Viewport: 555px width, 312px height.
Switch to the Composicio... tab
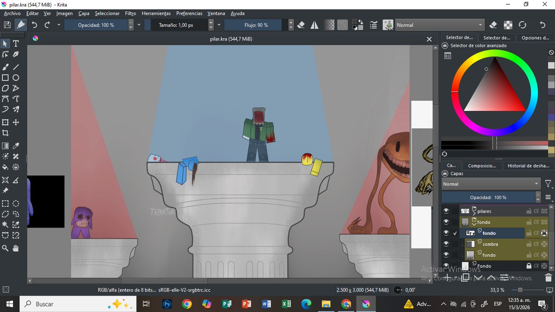tap(481, 165)
